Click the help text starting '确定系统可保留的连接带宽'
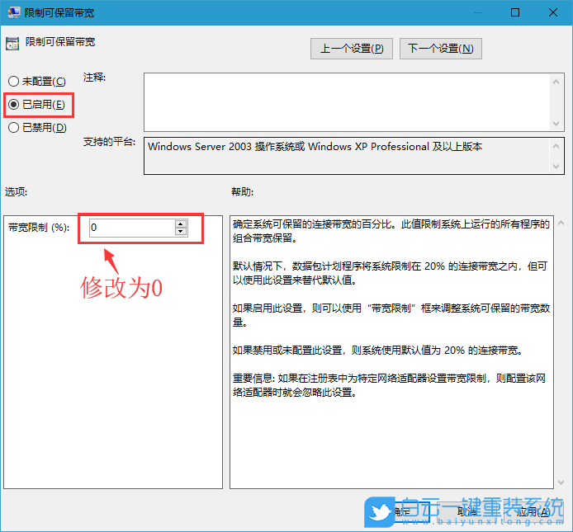This screenshot has width=573, height=532. (x=391, y=231)
